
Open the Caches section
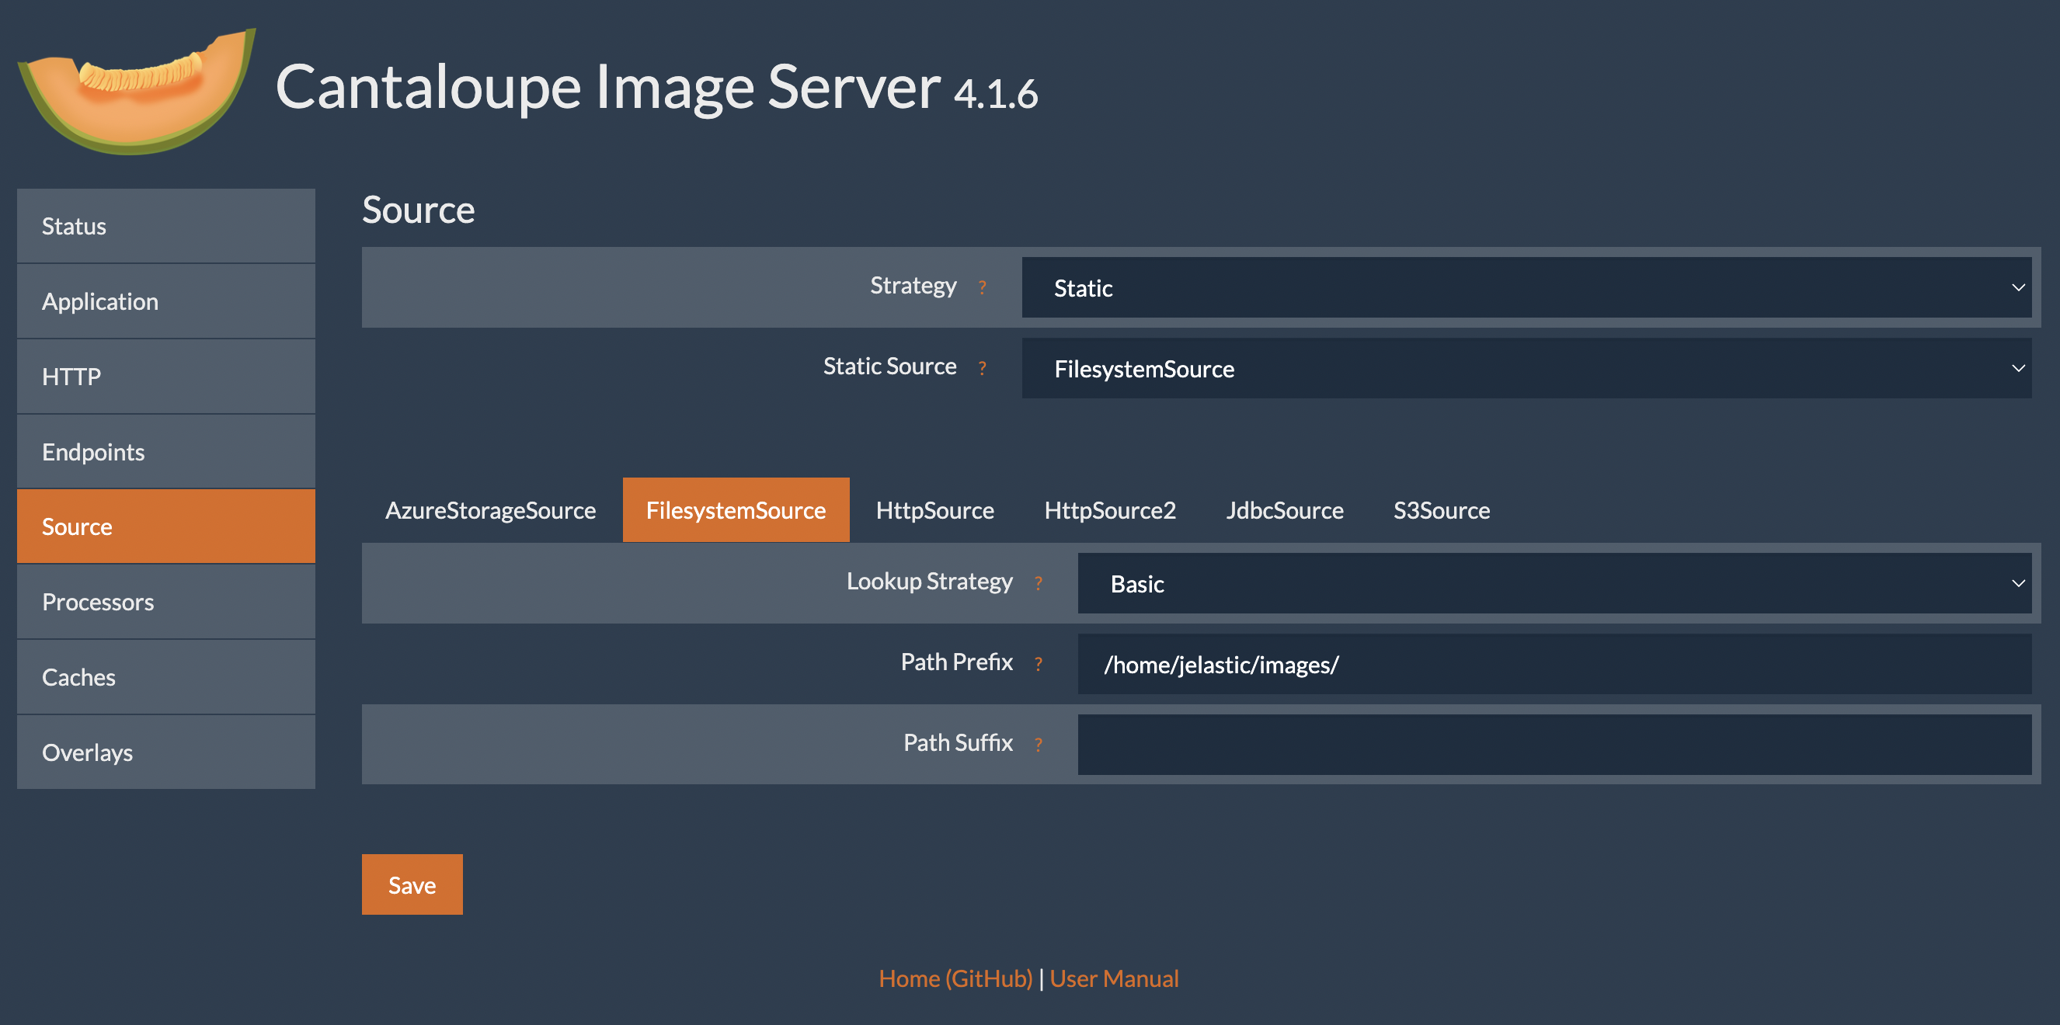pyautogui.click(x=166, y=676)
